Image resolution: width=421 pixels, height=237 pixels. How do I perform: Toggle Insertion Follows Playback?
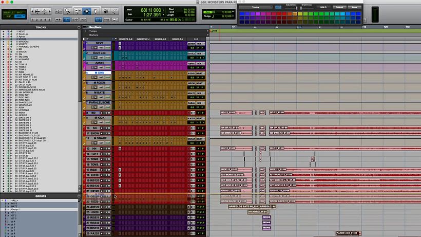pyautogui.click(x=83, y=20)
